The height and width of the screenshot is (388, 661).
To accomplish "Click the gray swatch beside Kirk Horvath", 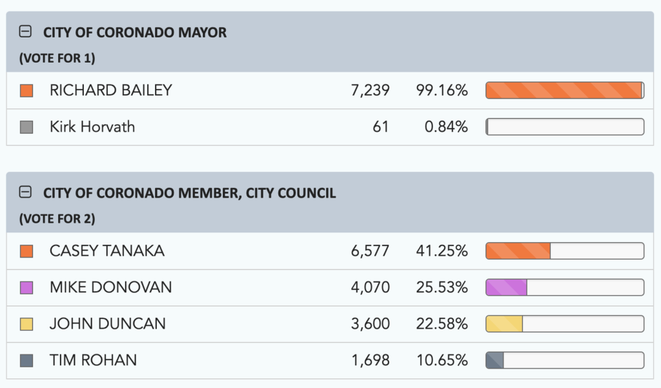I will click(x=26, y=127).
